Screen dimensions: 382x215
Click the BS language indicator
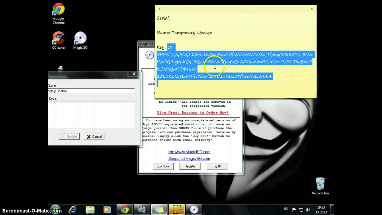click(x=286, y=209)
